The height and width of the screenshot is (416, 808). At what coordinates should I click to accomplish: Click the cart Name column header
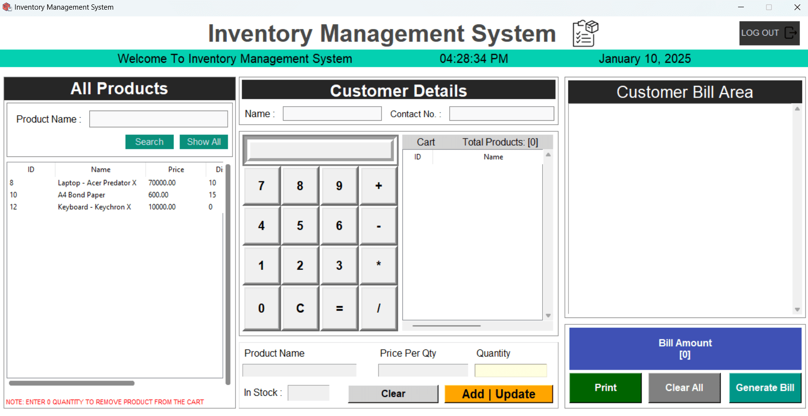click(493, 157)
